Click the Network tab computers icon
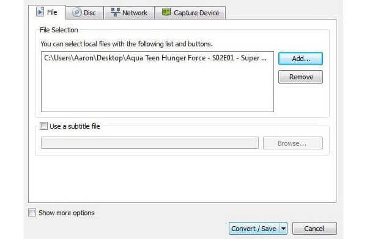The height and width of the screenshot is (239, 367). 116,12
